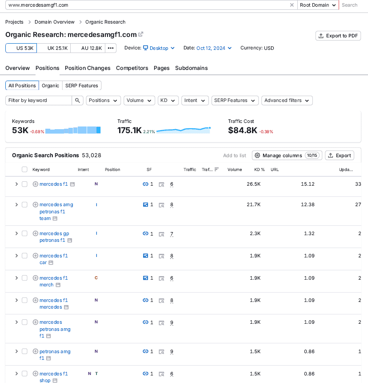
Task: Switch to the Pages tab
Action: 162,68
